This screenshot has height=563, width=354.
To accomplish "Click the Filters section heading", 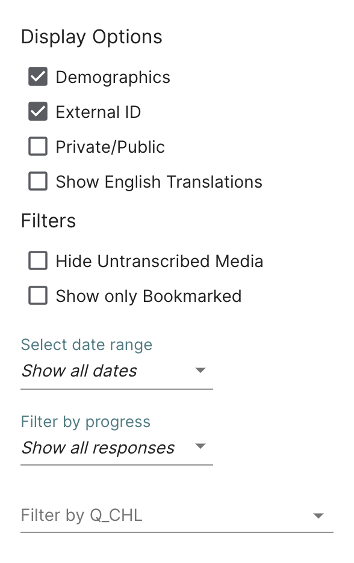I will 48,221.
